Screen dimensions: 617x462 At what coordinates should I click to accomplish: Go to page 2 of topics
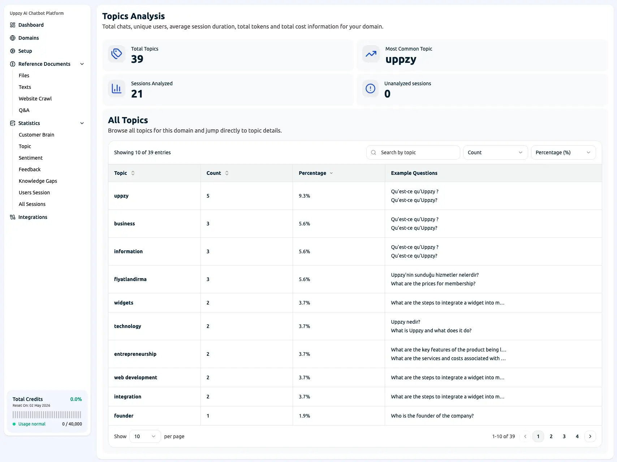(551, 436)
